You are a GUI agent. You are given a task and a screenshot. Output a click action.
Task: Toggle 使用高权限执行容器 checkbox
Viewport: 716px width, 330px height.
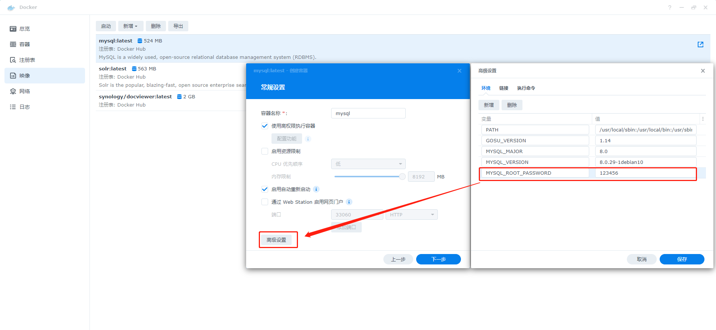[265, 126]
